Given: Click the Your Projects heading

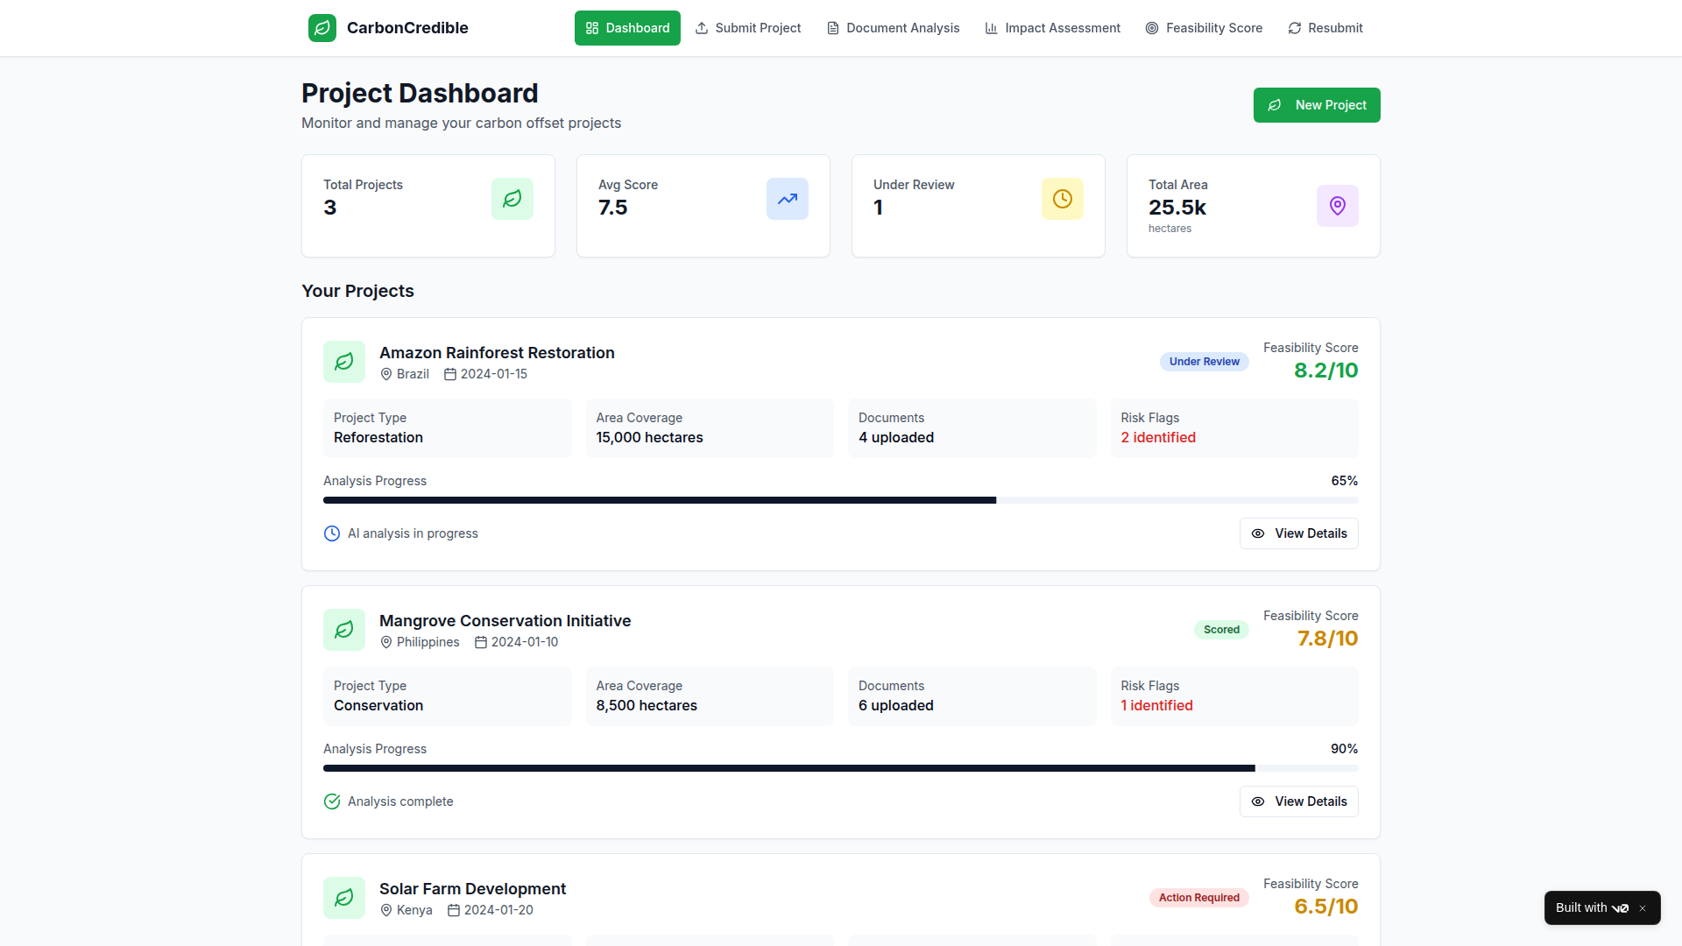Looking at the screenshot, I should (357, 291).
